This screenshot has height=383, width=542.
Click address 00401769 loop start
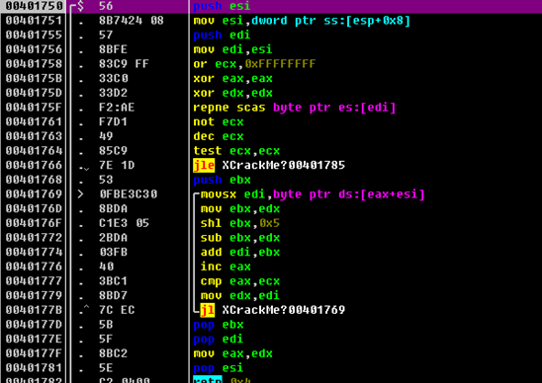34,194
